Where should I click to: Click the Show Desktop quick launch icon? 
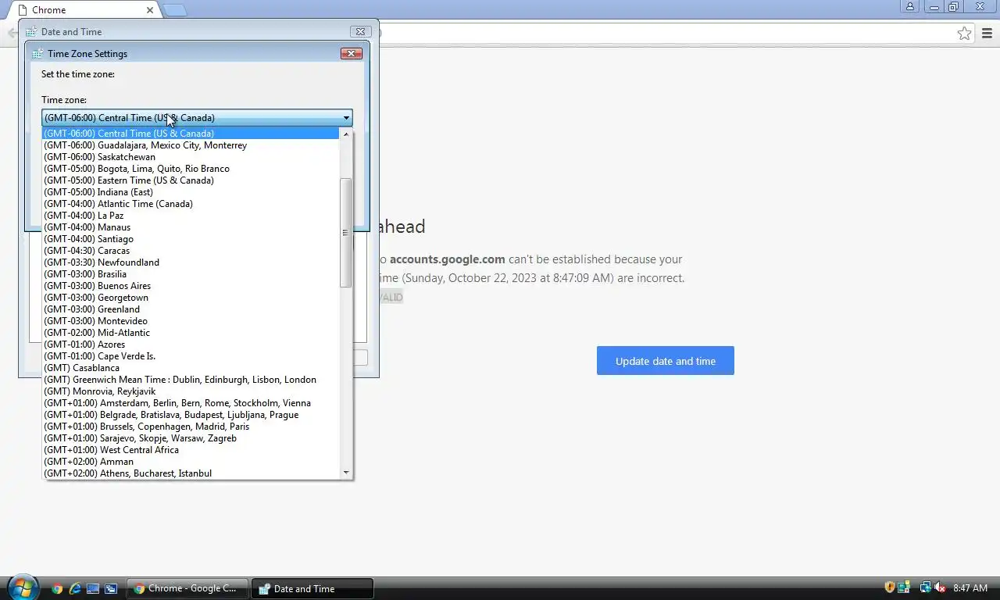point(93,588)
